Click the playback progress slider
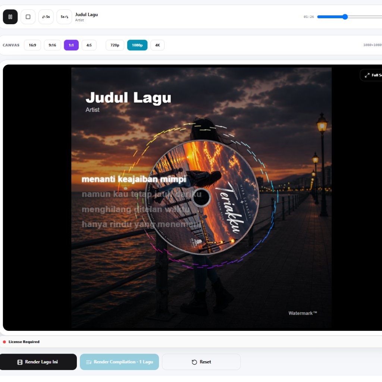 pyautogui.click(x=349, y=17)
